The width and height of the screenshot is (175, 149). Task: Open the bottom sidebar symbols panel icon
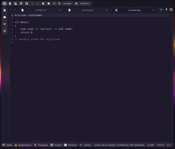[x=5, y=31]
